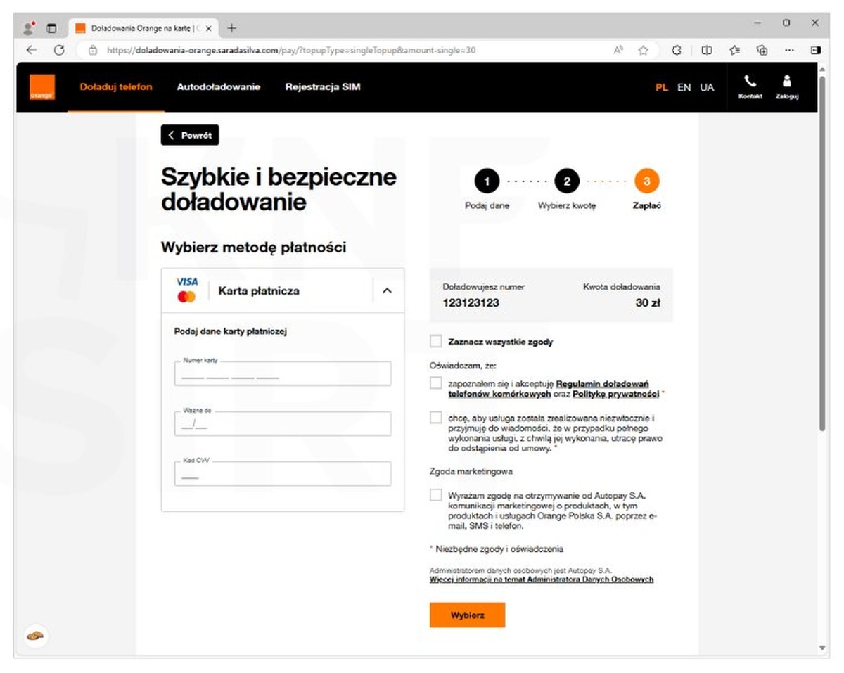The width and height of the screenshot is (844, 673).
Task: Click the Orange logo in header
Action: click(x=41, y=88)
